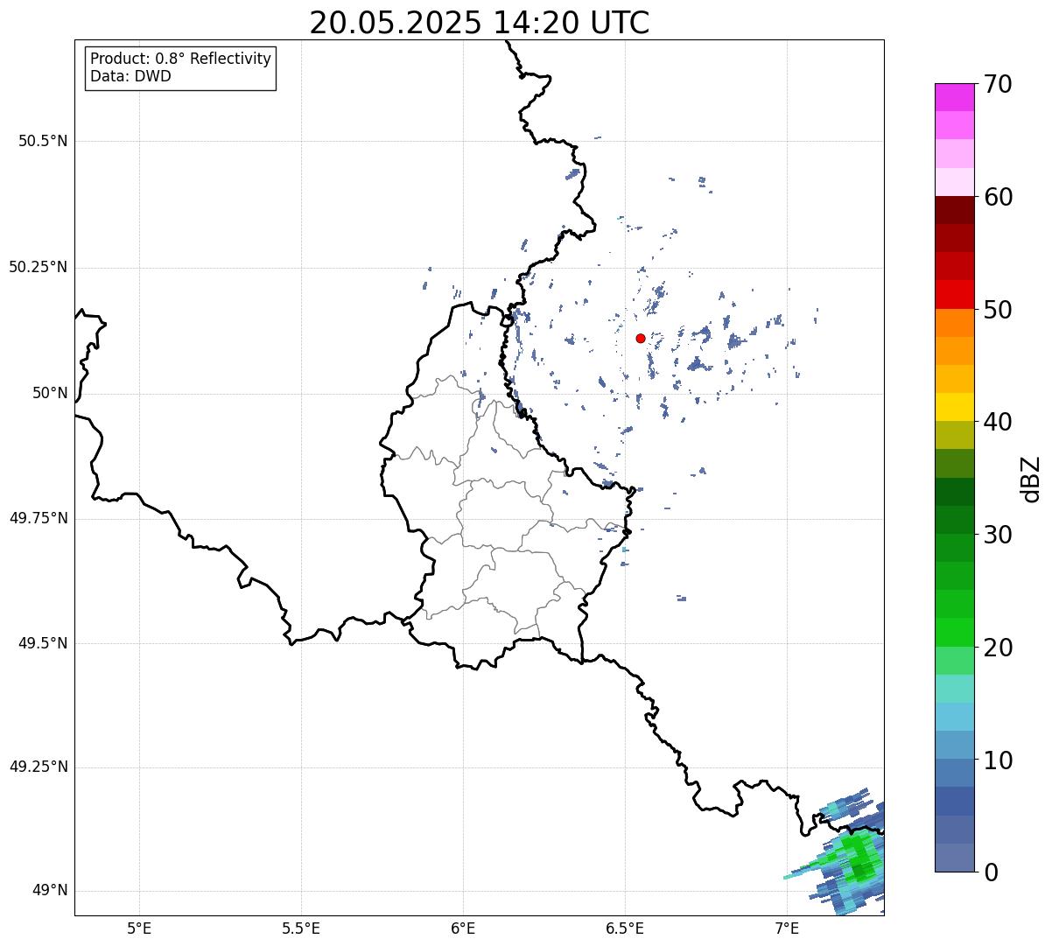Click the "Data: DWD" text

130,76
